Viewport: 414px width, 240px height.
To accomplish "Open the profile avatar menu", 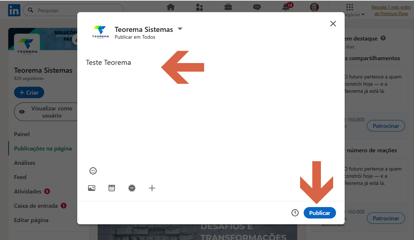I will (x=314, y=7).
